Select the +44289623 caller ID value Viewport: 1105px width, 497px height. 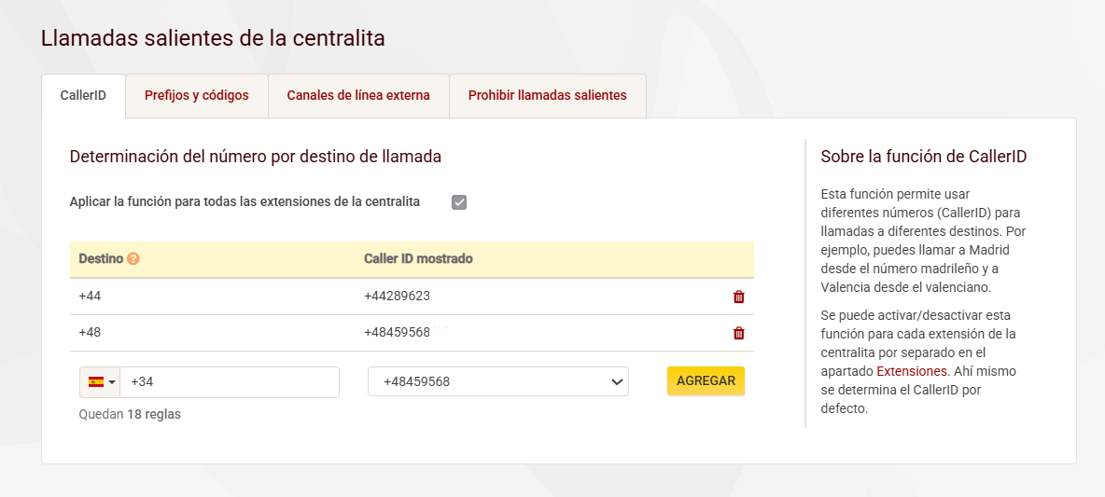tap(398, 297)
